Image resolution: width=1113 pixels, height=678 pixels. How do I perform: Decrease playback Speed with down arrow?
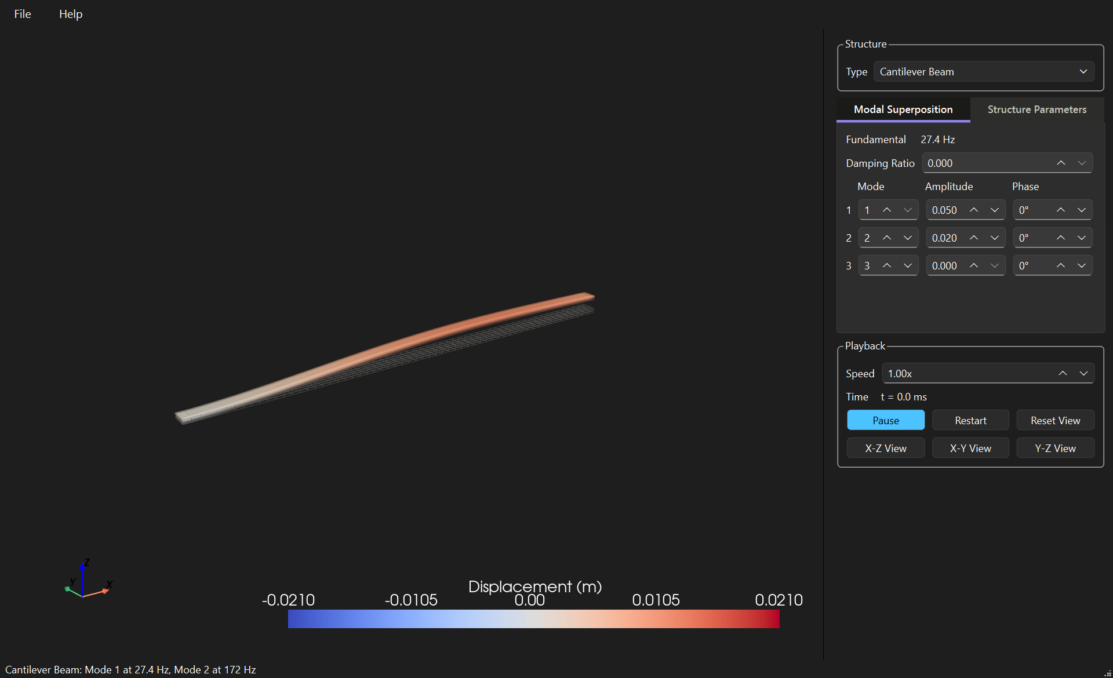(1083, 374)
